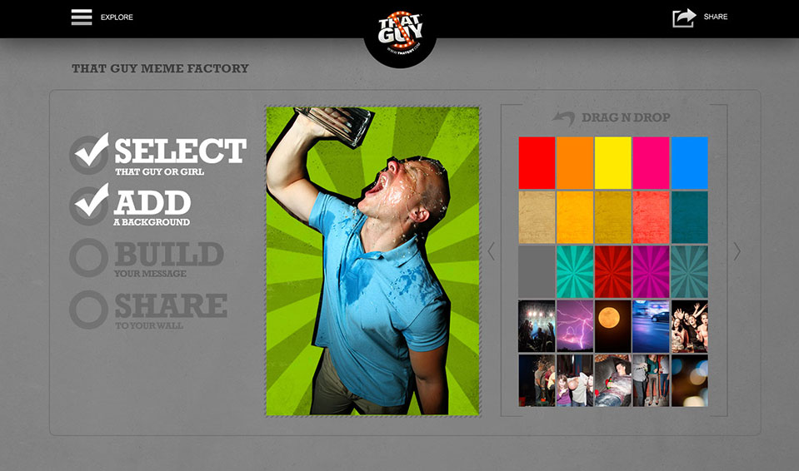This screenshot has width=799, height=471.
Task: Click the That Guy logo badge
Action: coord(400,33)
